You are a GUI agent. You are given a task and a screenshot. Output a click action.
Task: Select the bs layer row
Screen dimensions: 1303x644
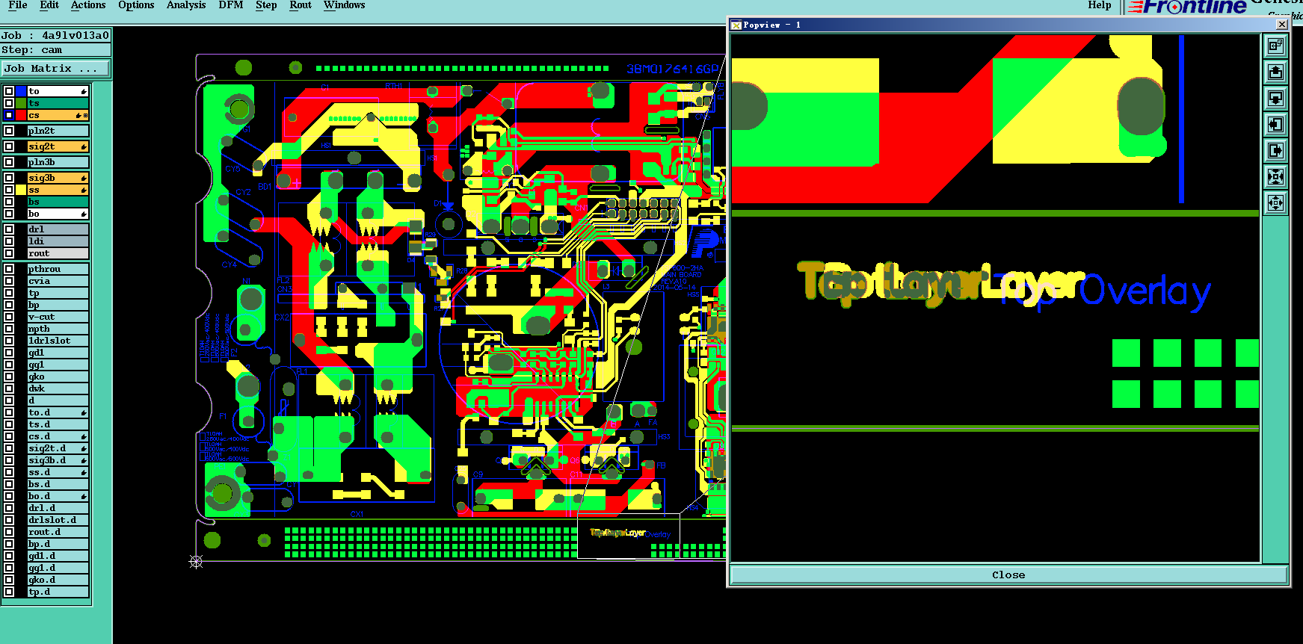click(x=58, y=202)
